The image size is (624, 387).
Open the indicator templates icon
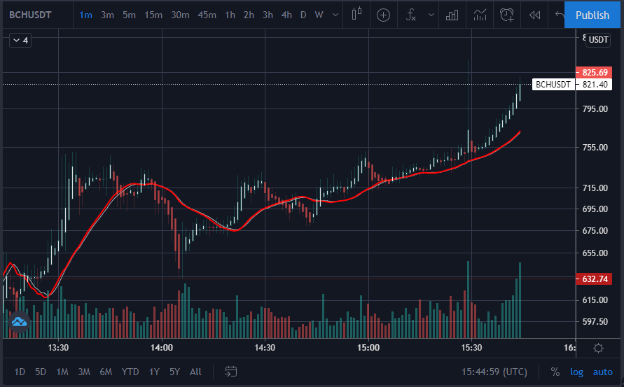tap(480, 15)
